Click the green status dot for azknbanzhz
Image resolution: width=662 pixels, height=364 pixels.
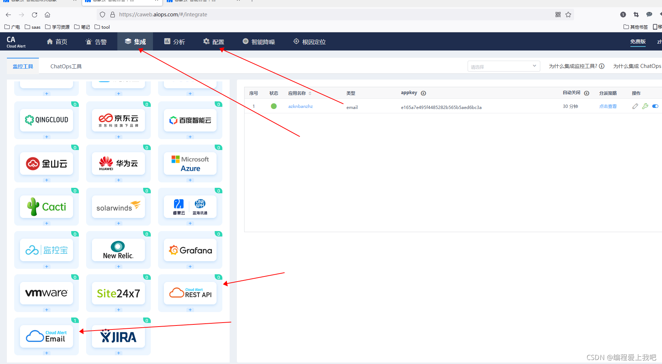tap(274, 106)
